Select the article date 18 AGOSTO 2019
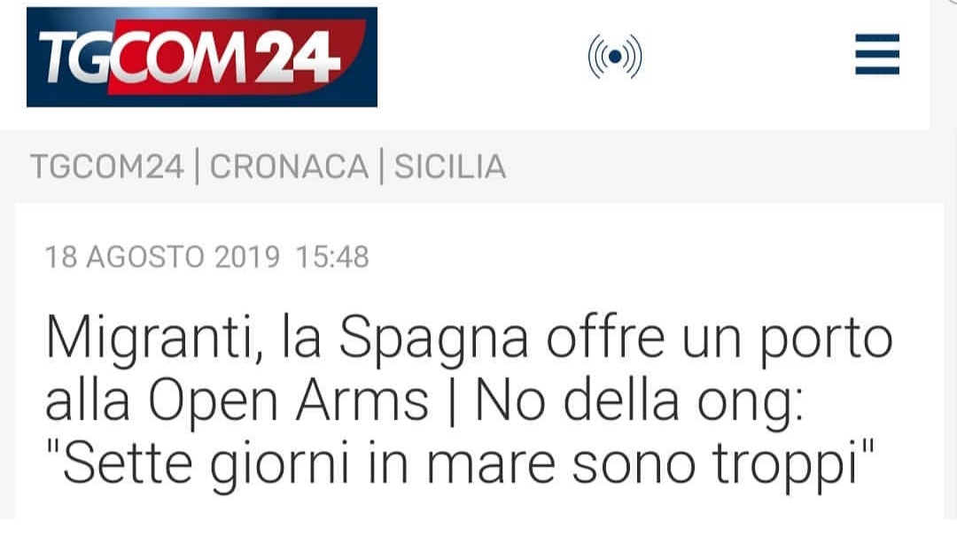This screenshot has width=957, height=544. 162,257
